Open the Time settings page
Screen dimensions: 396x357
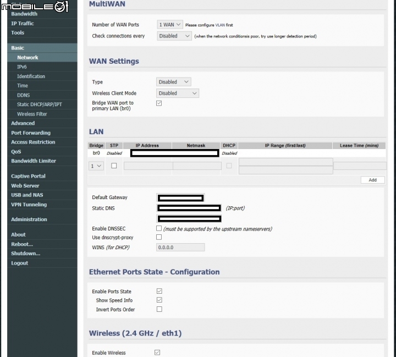22,86
